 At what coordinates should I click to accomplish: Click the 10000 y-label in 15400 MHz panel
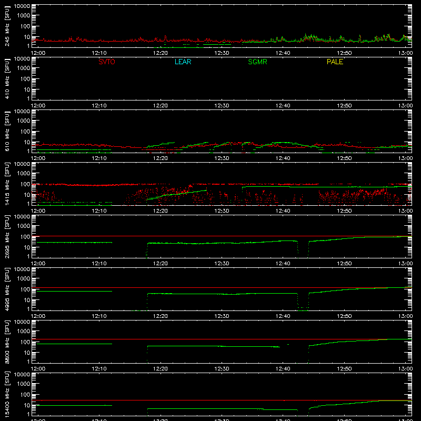(x=22, y=375)
